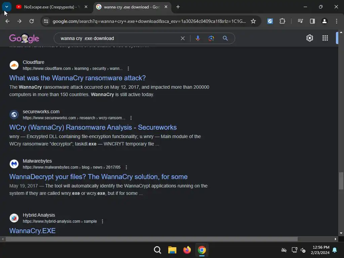The width and height of the screenshot is (344, 258).
Task: Open the WannaCry.EXE result link
Action: coord(33,230)
